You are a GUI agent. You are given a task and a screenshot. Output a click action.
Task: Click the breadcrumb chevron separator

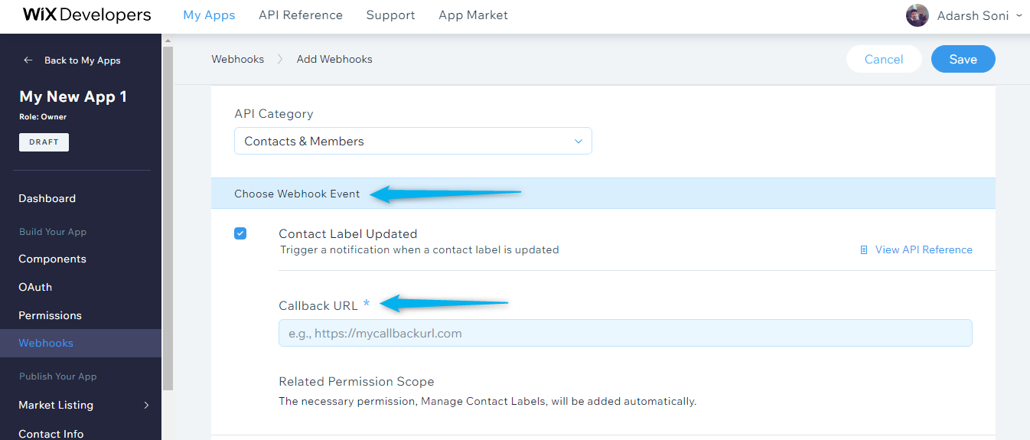point(280,59)
